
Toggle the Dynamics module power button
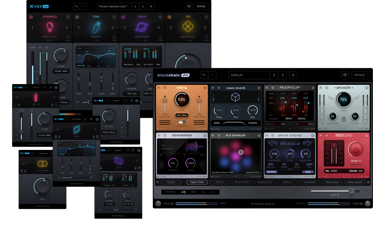point(31,17)
